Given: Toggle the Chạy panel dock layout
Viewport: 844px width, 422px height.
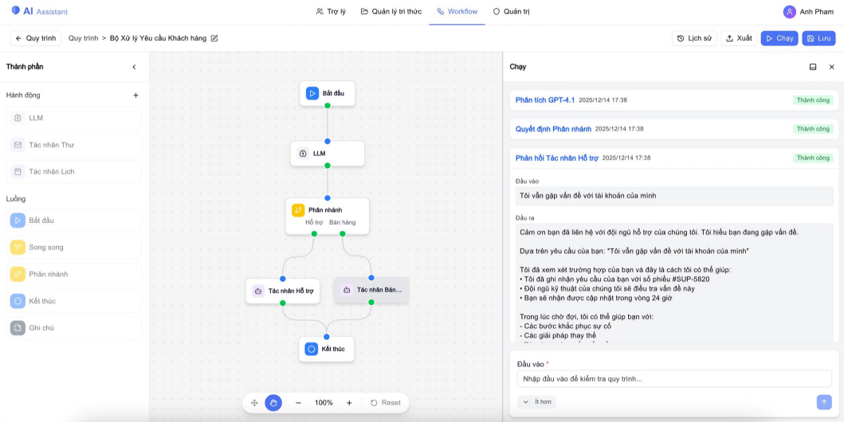Looking at the screenshot, I should pos(813,67).
